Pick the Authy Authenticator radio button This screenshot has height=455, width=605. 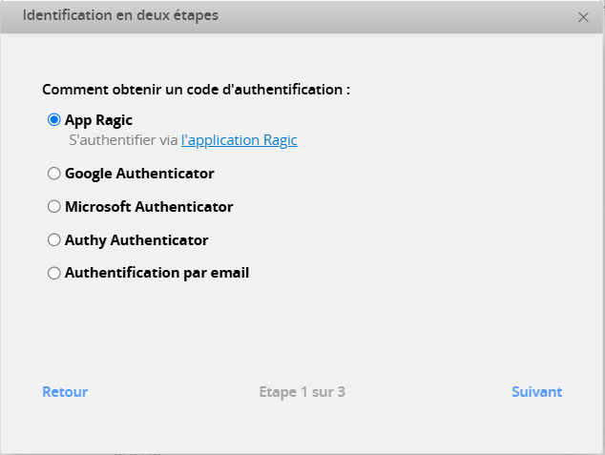54,239
